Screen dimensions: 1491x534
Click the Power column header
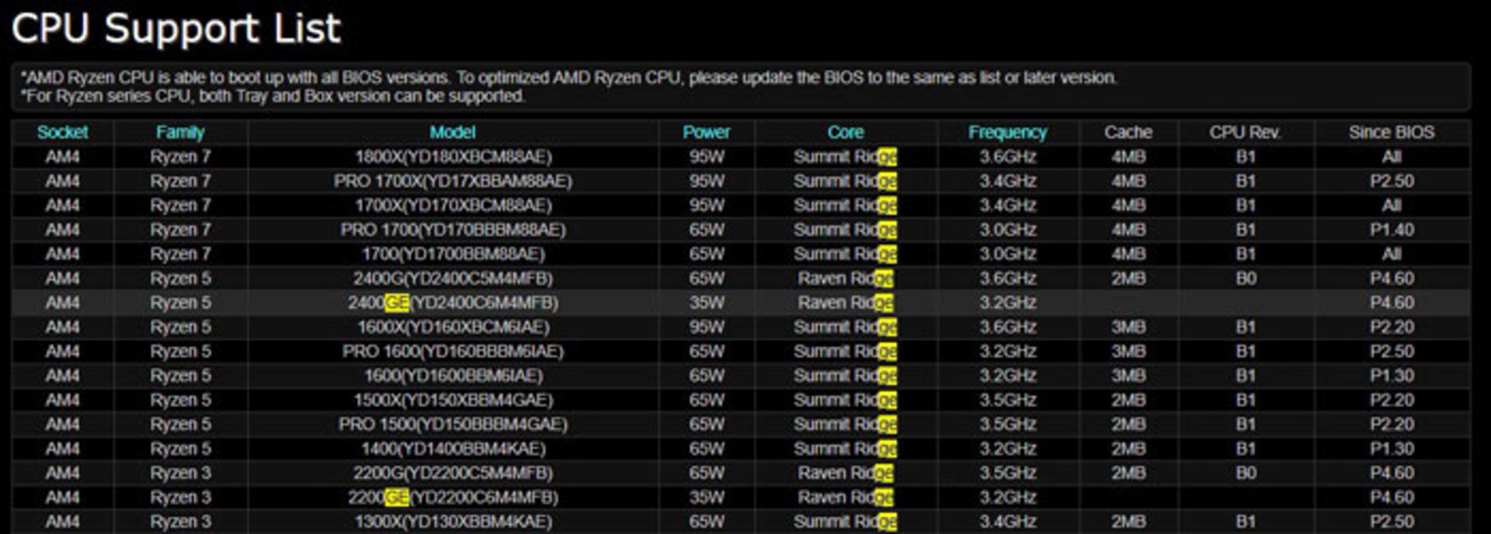coord(706,133)
